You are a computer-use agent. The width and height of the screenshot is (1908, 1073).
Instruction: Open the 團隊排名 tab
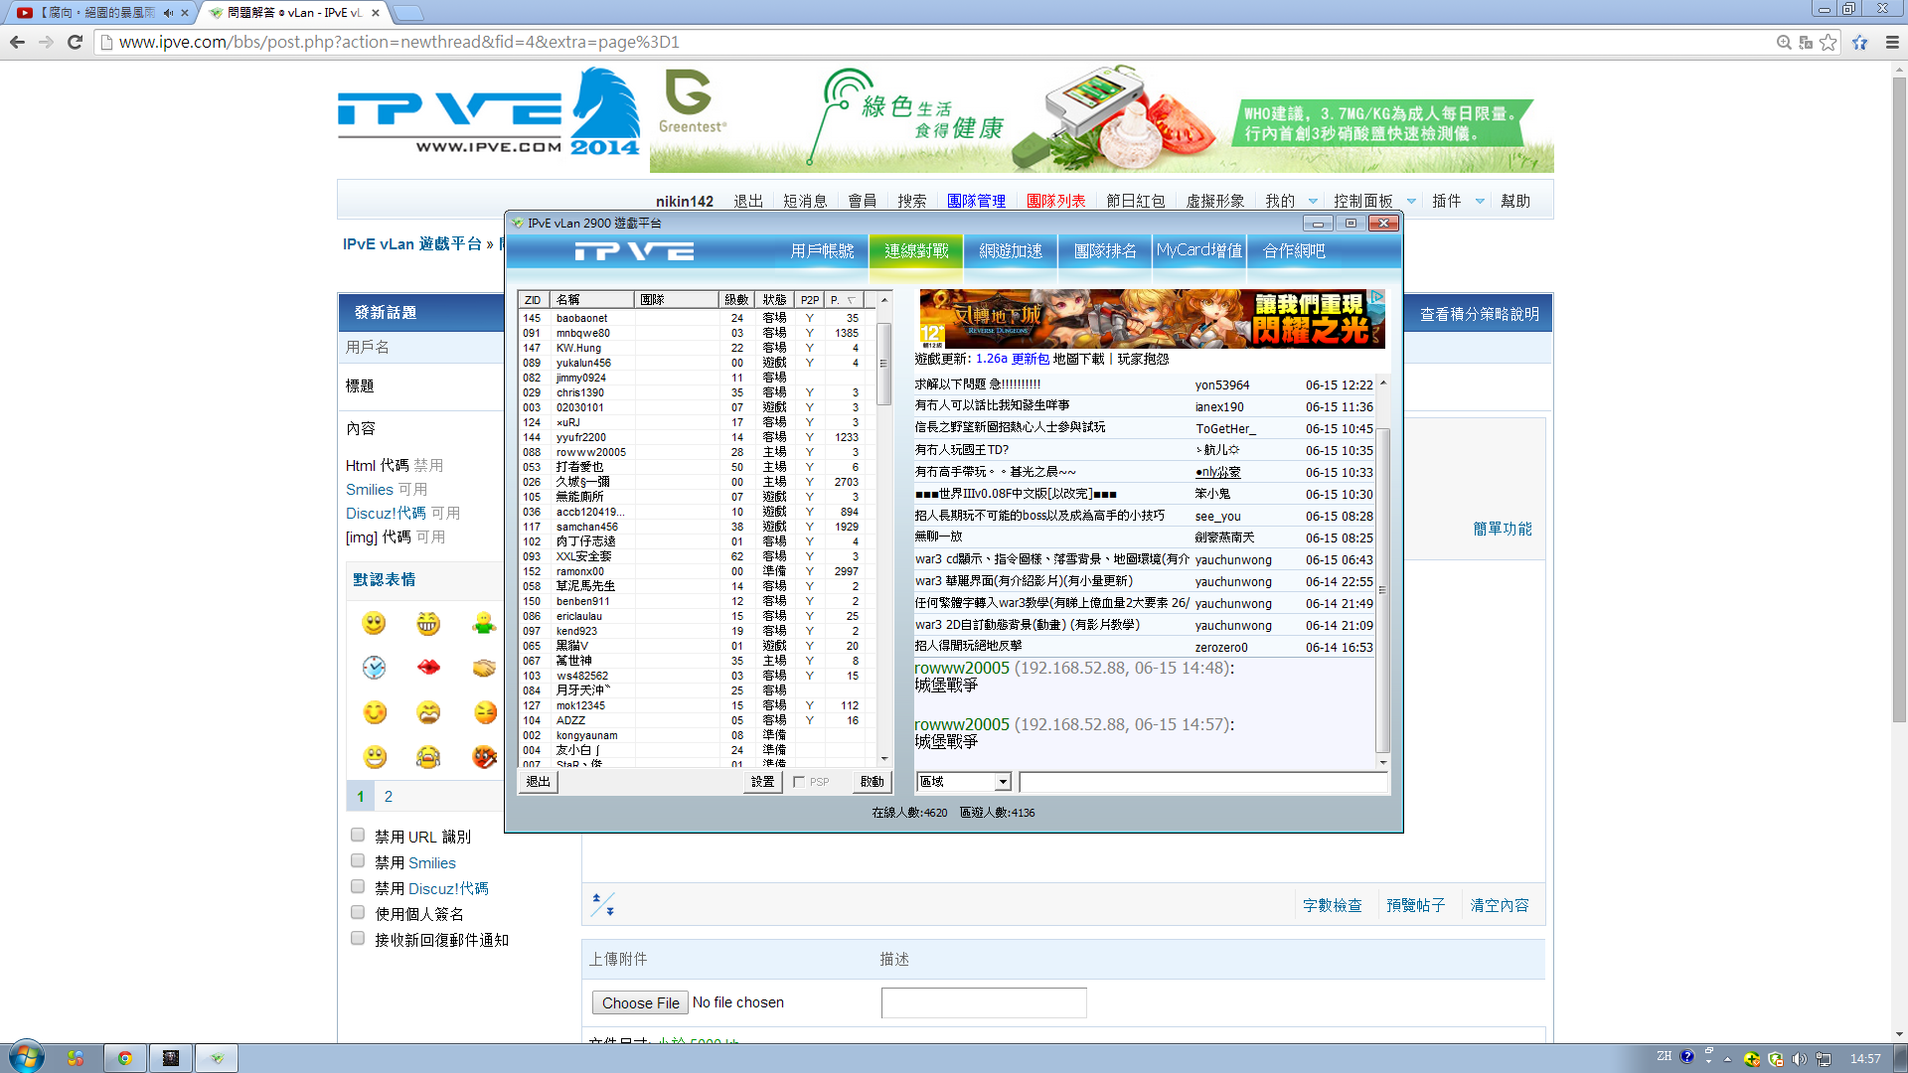[1104, 251]
